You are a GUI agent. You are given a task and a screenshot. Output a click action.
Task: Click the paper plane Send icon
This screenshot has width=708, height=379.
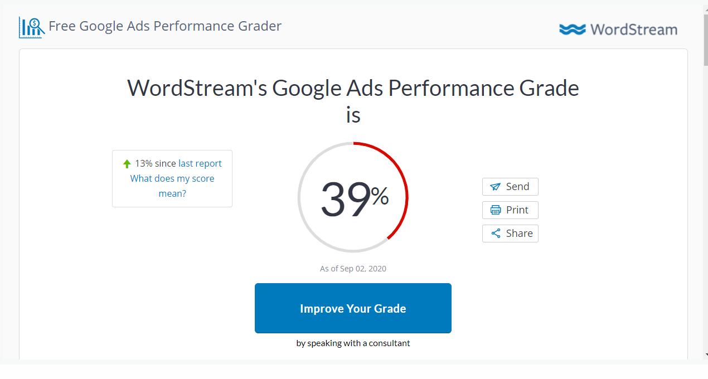[x=495, y=187]
